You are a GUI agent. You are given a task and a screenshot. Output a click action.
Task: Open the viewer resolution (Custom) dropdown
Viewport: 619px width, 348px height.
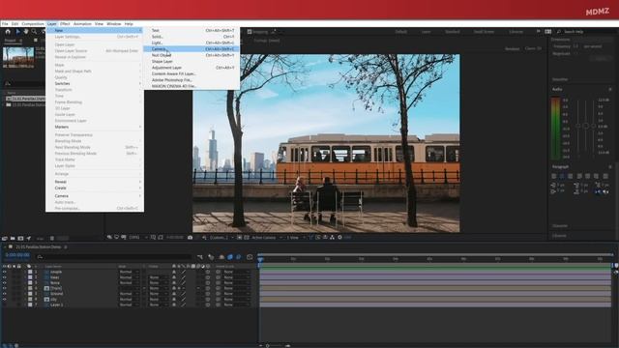221,238
